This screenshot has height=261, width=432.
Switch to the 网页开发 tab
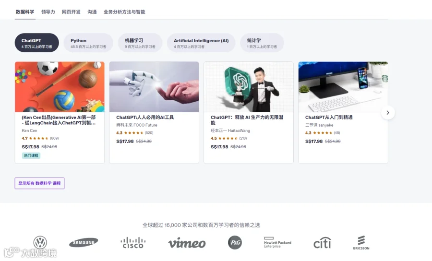point(71,12)
